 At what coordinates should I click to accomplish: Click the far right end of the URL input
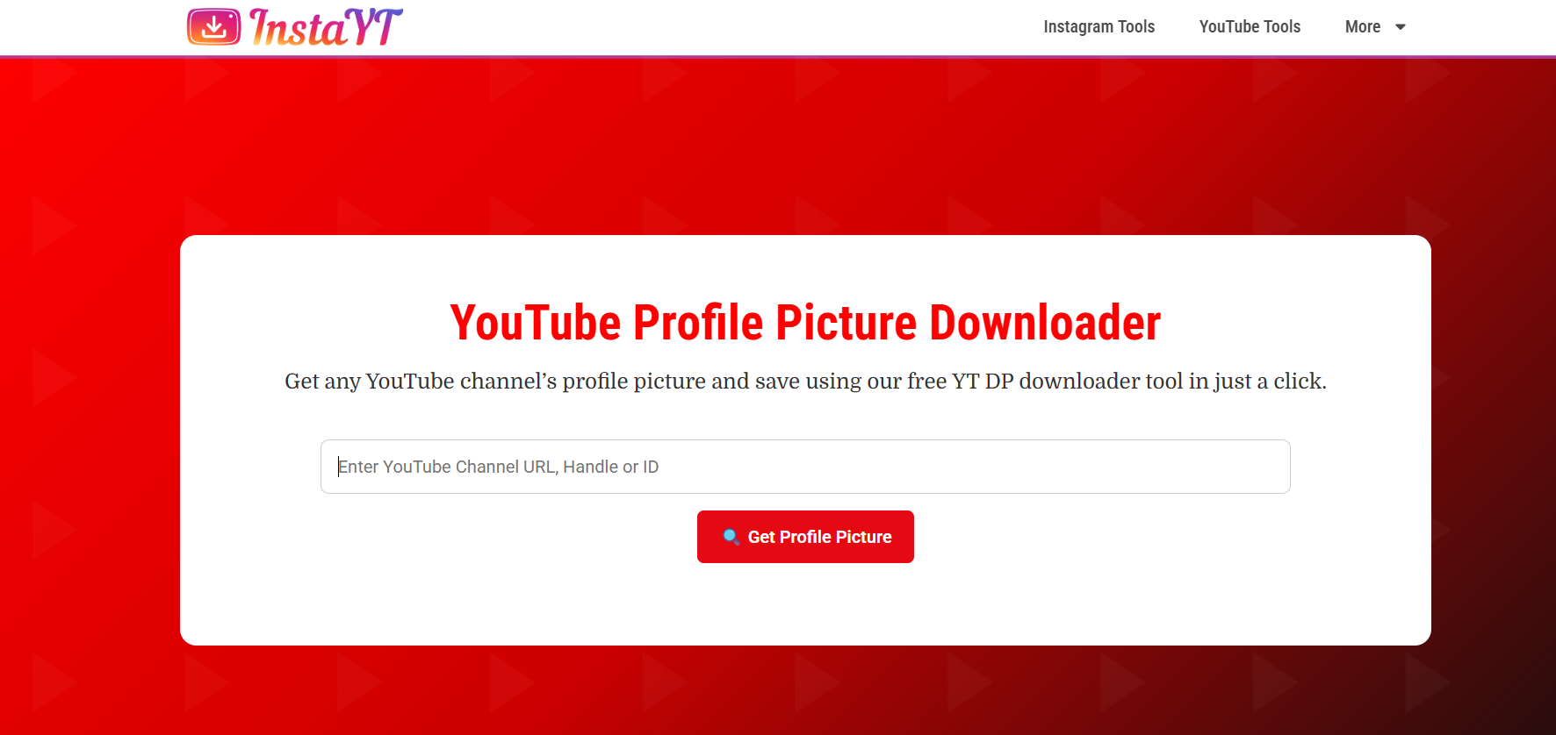(x=1273, y=467)
